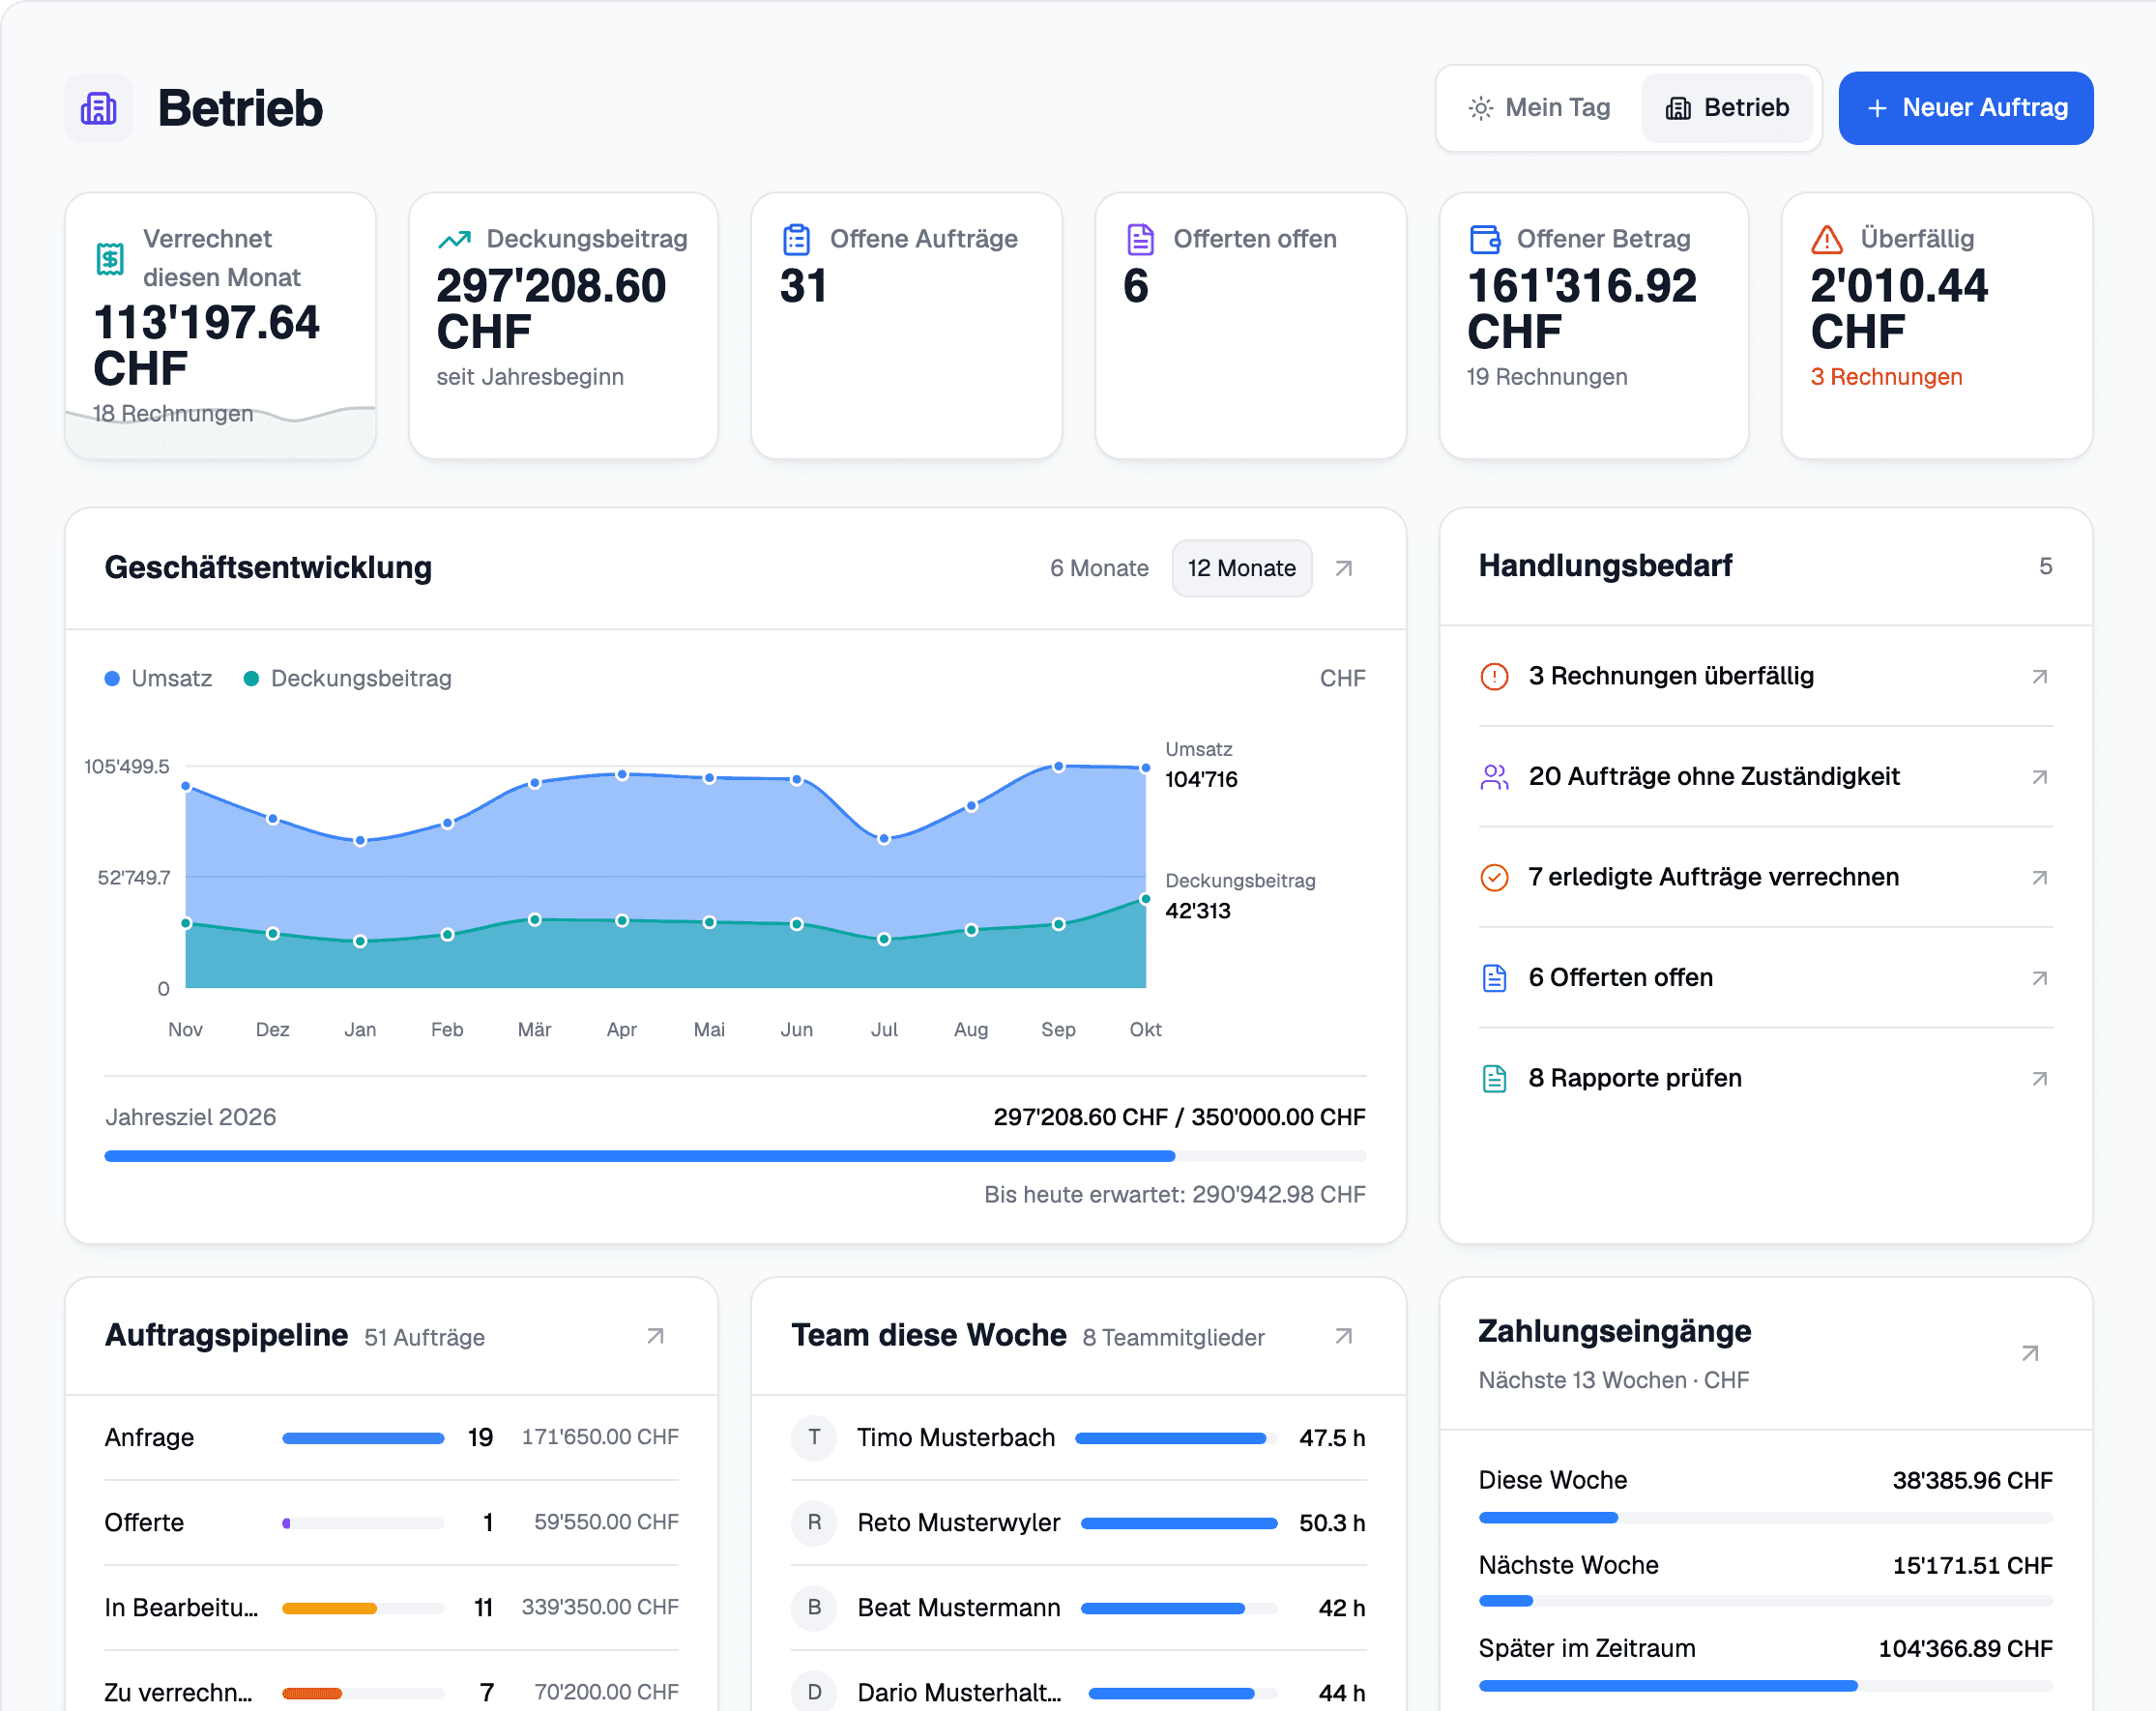Open the arrow beside 6 Offerten offen row
The height and width of the screenshot is (1711, 2156).
pos(2039,978)
